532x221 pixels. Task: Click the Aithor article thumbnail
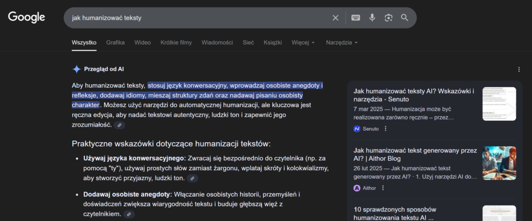[x=499, y=163]
